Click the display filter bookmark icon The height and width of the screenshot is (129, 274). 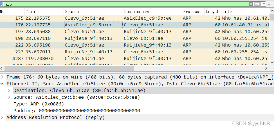[2, 4]
